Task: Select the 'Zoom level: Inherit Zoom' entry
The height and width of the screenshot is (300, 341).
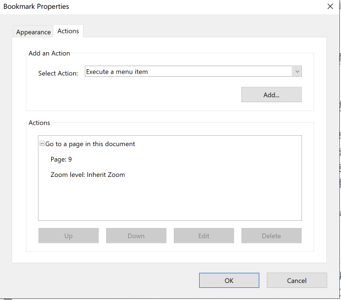Action: 87,175
